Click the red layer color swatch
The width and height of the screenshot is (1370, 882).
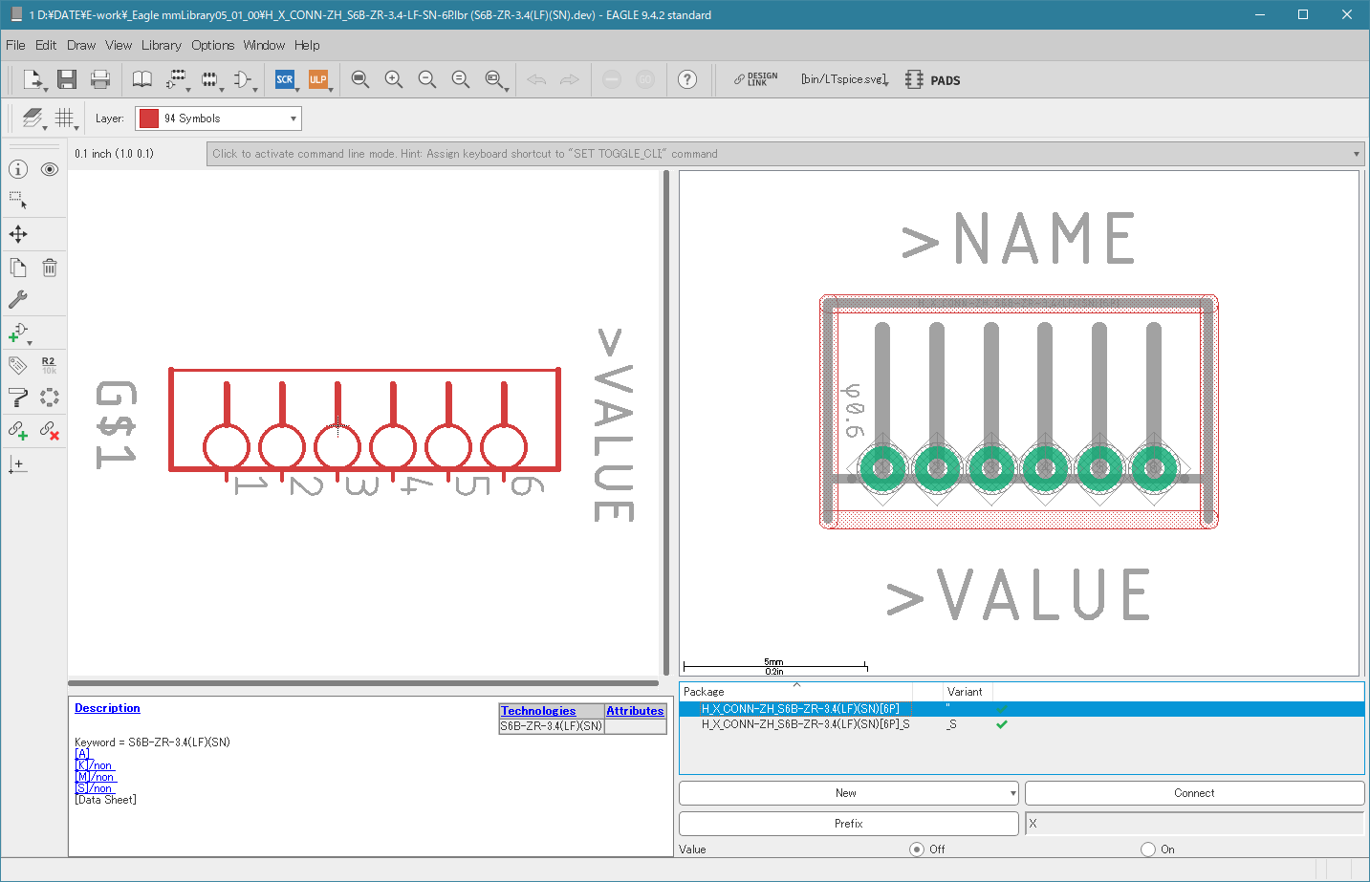[148, 118]
